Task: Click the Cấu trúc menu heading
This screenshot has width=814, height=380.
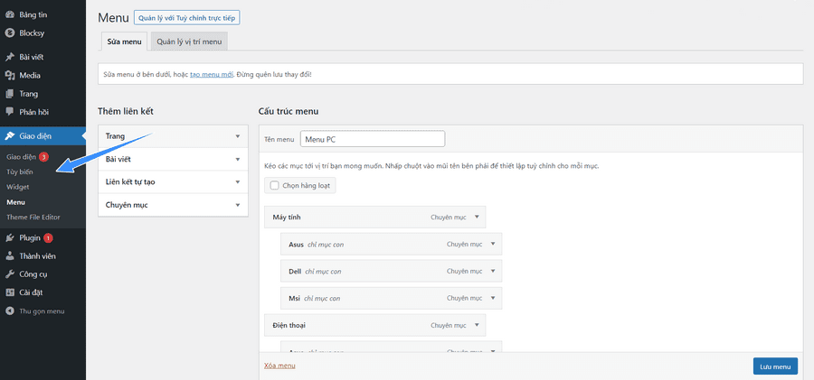Action: coord(289,111)
